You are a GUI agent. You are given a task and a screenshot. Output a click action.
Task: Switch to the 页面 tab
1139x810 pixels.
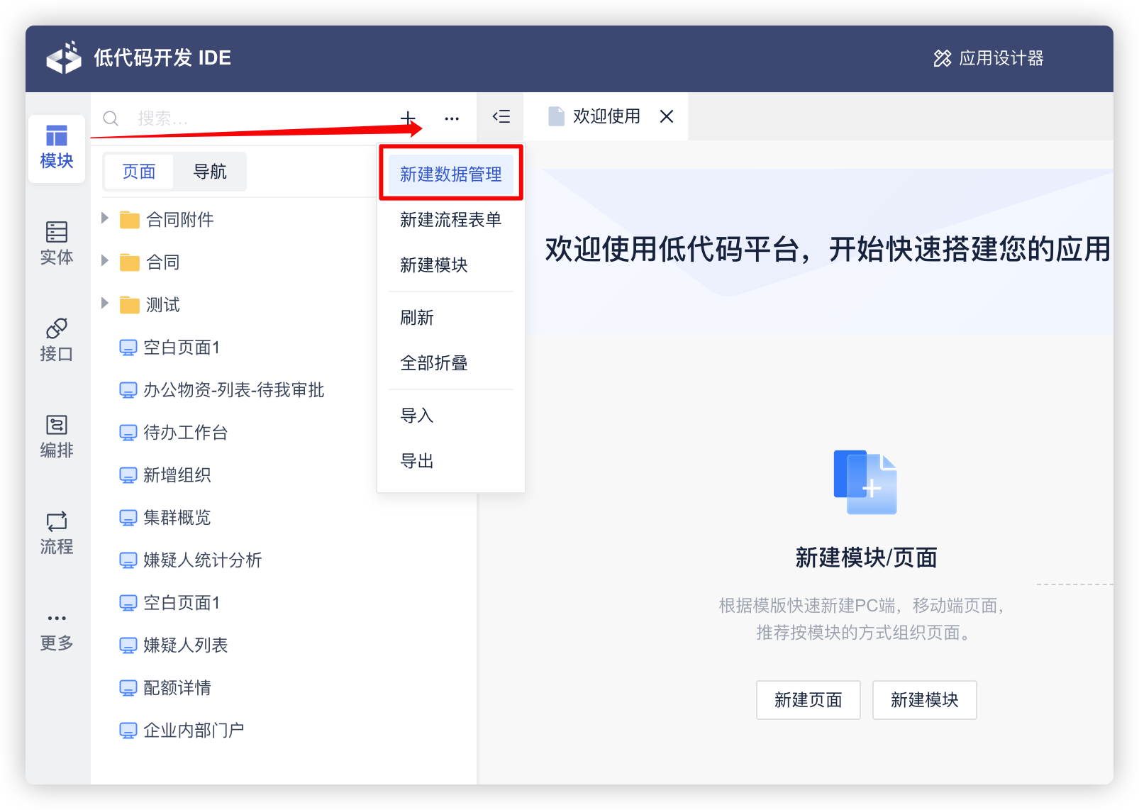(x=139, y=171)
